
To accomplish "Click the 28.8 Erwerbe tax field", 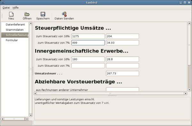I will 123,59.
